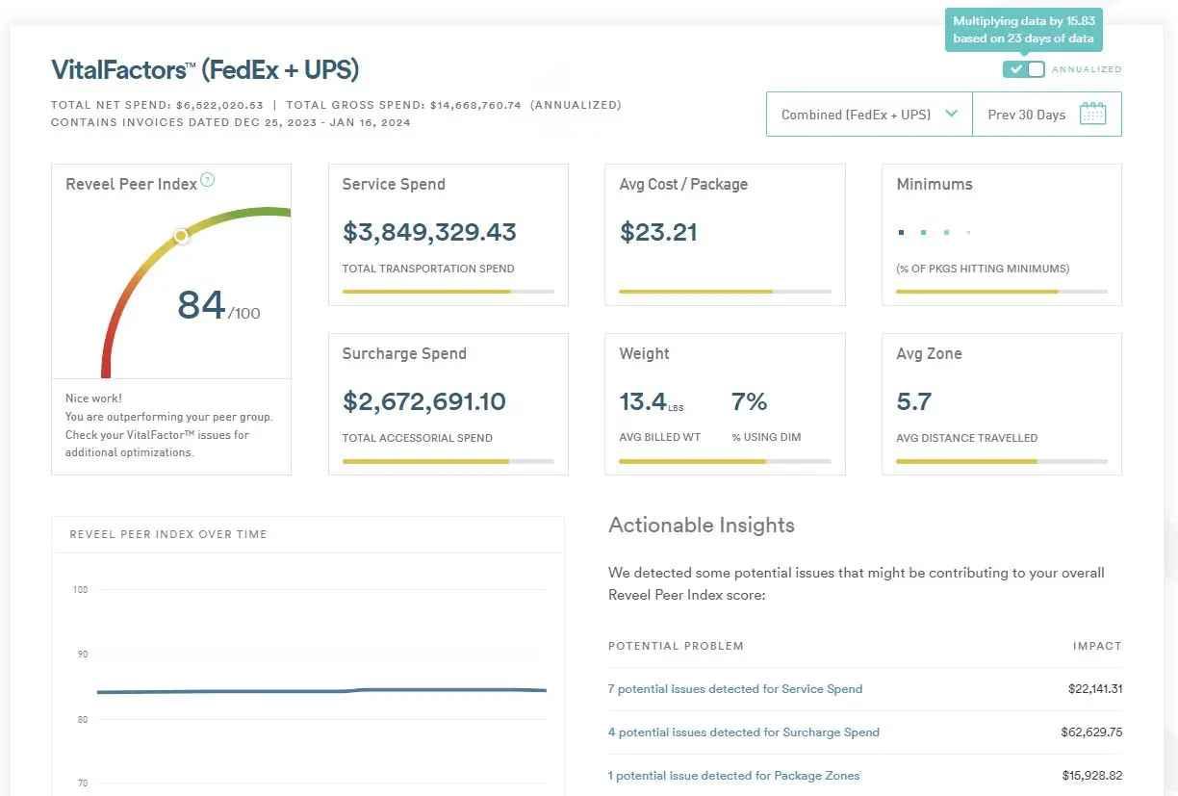
Task: Click the $22,141.31 impact amount
Action: pyautogui.click(x=1095, y=689)
